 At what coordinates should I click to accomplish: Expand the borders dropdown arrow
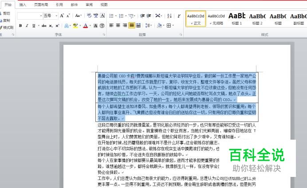pos(173,25)
